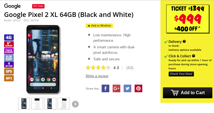Image resolution: width=214 pixels, height=113 pixels.
Task: Add the Pixel 2 XL to cart
Action: tap(188, 93)
